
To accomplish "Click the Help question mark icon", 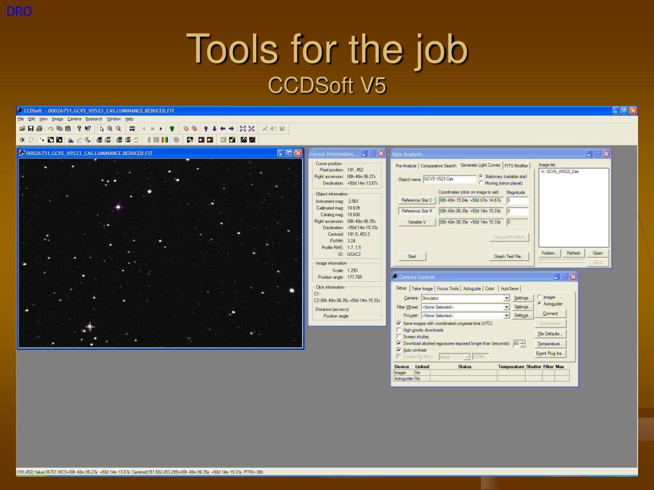I will pyautogui.click(x=79, y=129).
